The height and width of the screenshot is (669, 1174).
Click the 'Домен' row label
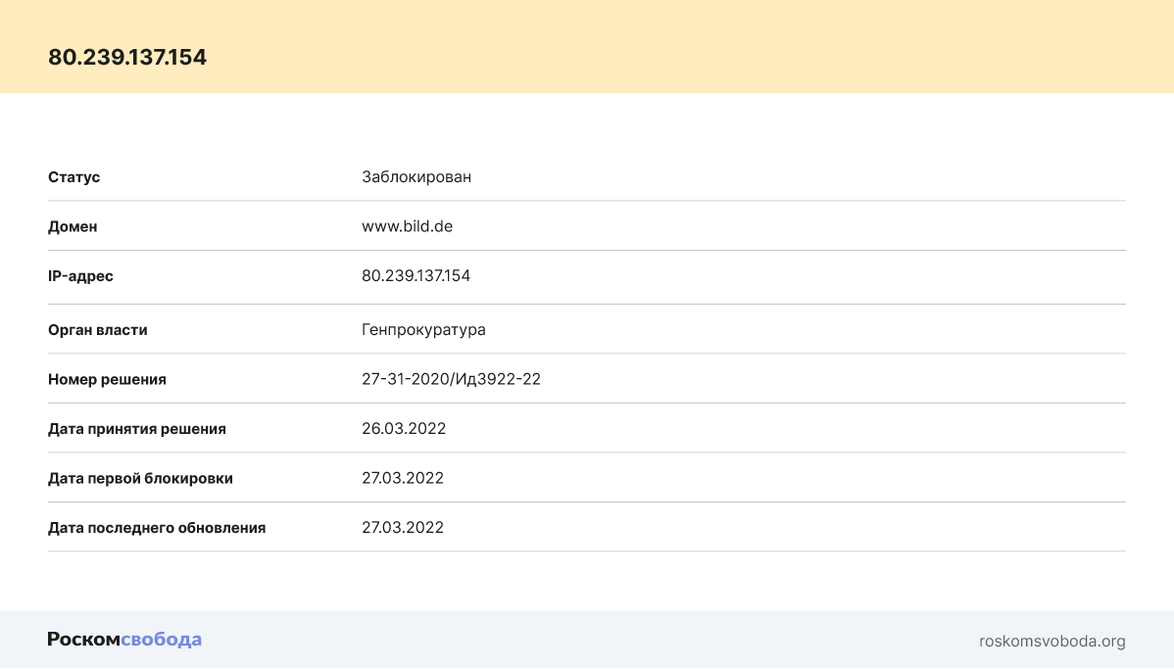click(x=73, y=226)
